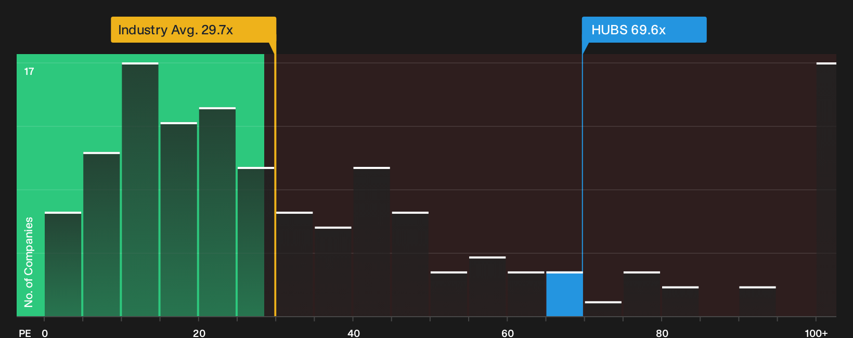Click the shortest bar at 70 to 75 PE

603,309
